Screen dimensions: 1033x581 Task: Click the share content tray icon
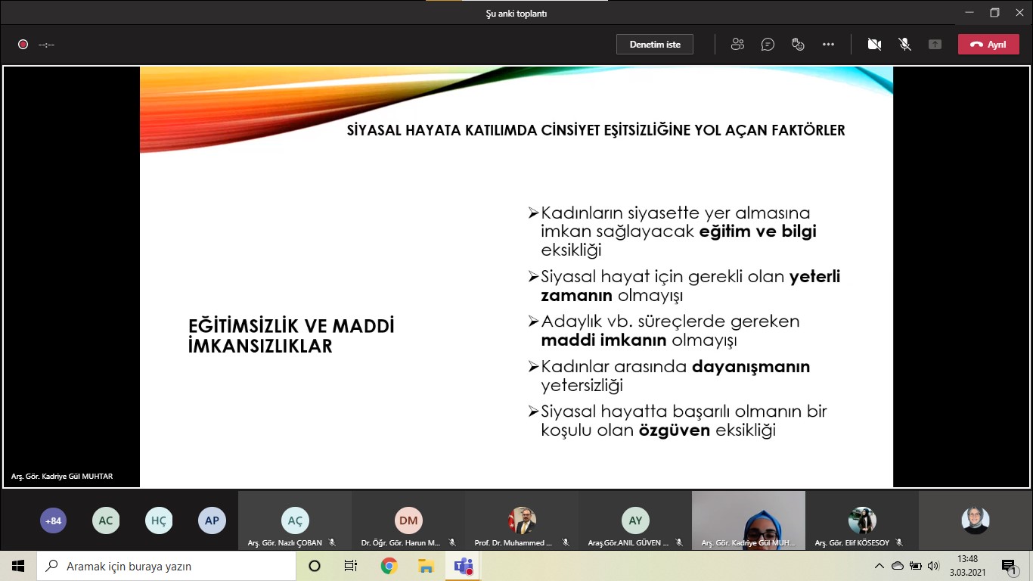(935, 45)
